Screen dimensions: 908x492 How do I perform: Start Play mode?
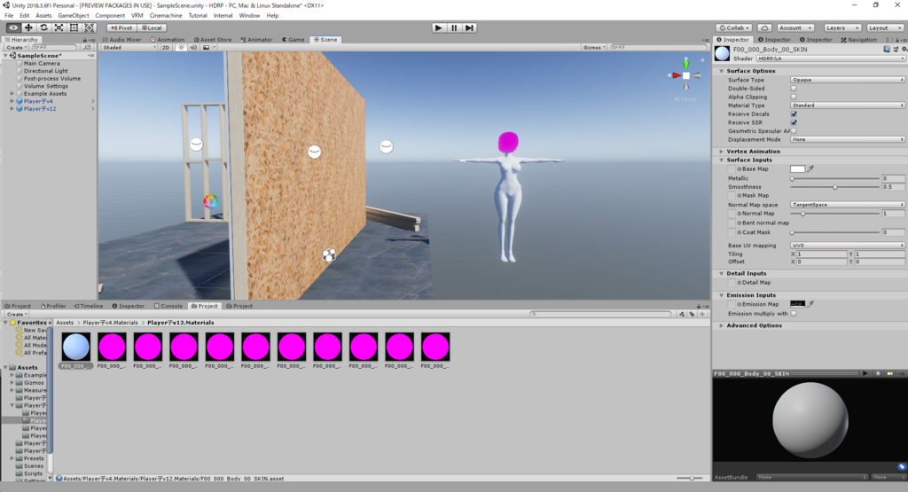[x=438, y=27]
